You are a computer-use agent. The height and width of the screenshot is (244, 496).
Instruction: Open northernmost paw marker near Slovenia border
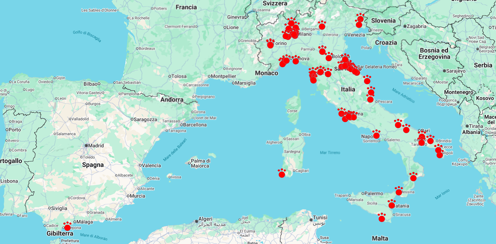pos(360,18)
